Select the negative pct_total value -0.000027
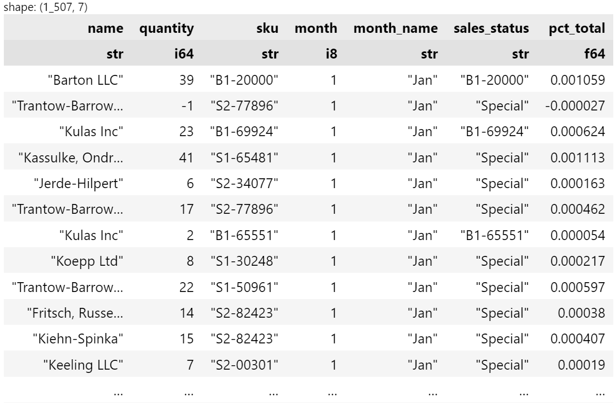The height and width of the screenshot is (403, 616). tap(575, 106)
